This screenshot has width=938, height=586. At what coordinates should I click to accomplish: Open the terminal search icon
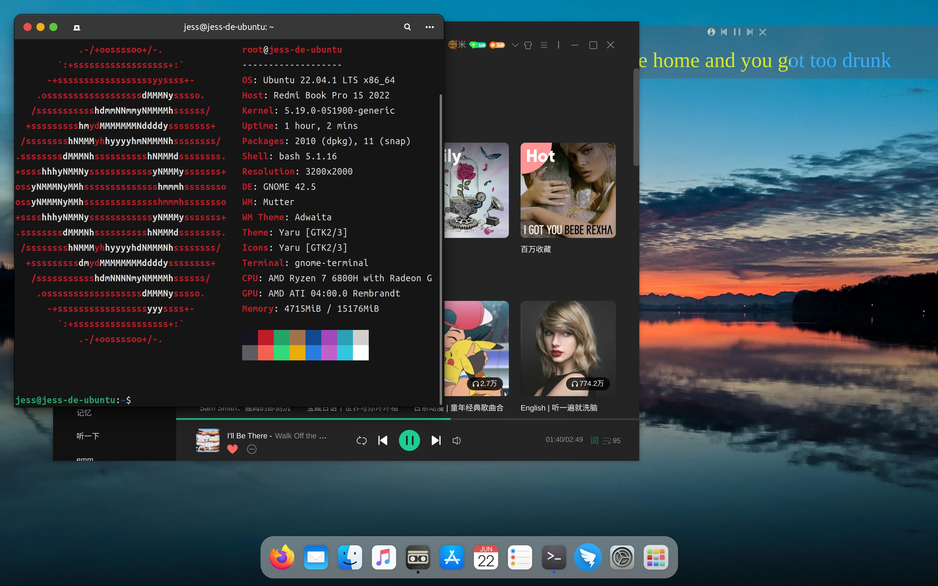pos(407,27)
